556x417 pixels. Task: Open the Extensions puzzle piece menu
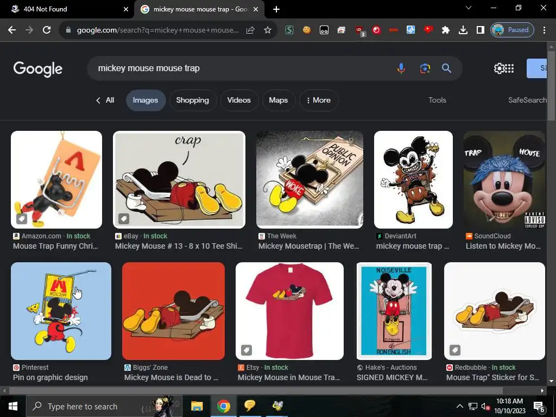(x=446, y=30)
